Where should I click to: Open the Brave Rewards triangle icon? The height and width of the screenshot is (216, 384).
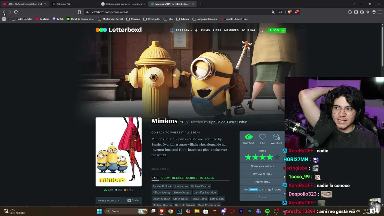click(x=296, y=12)
